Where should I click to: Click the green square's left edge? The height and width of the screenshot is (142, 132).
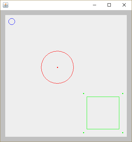87,113
